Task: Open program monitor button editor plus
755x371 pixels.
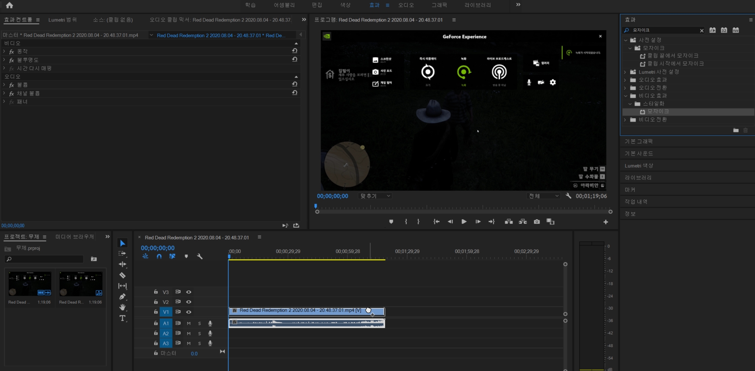Action: coord(606,222)
